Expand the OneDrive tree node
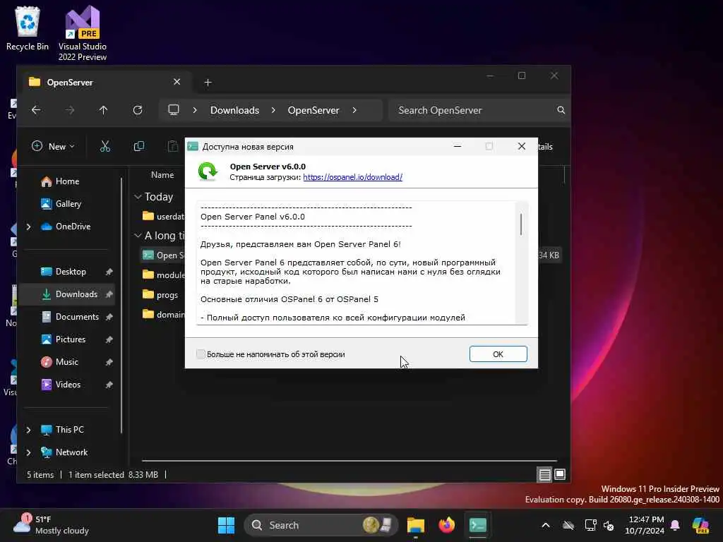Viewport: 723px width, 542px height. 28,227
